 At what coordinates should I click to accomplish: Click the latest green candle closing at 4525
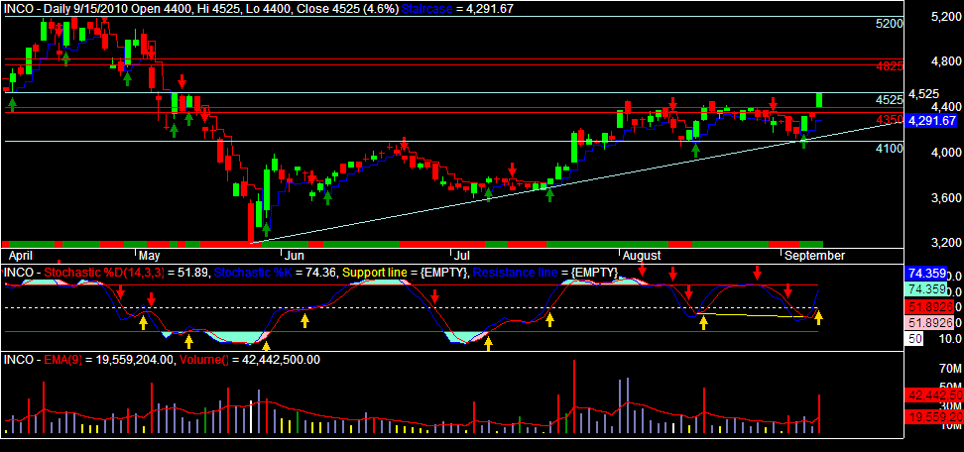pos(820,100)
